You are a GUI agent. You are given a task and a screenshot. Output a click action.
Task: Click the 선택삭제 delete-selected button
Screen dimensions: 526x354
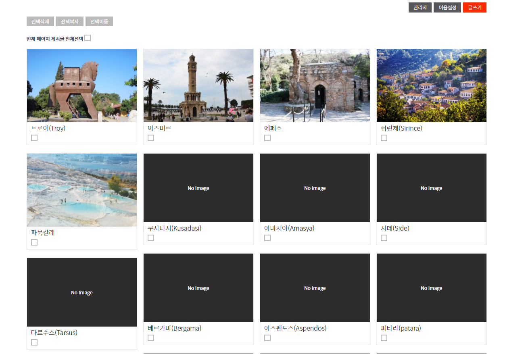click(40, 21)
